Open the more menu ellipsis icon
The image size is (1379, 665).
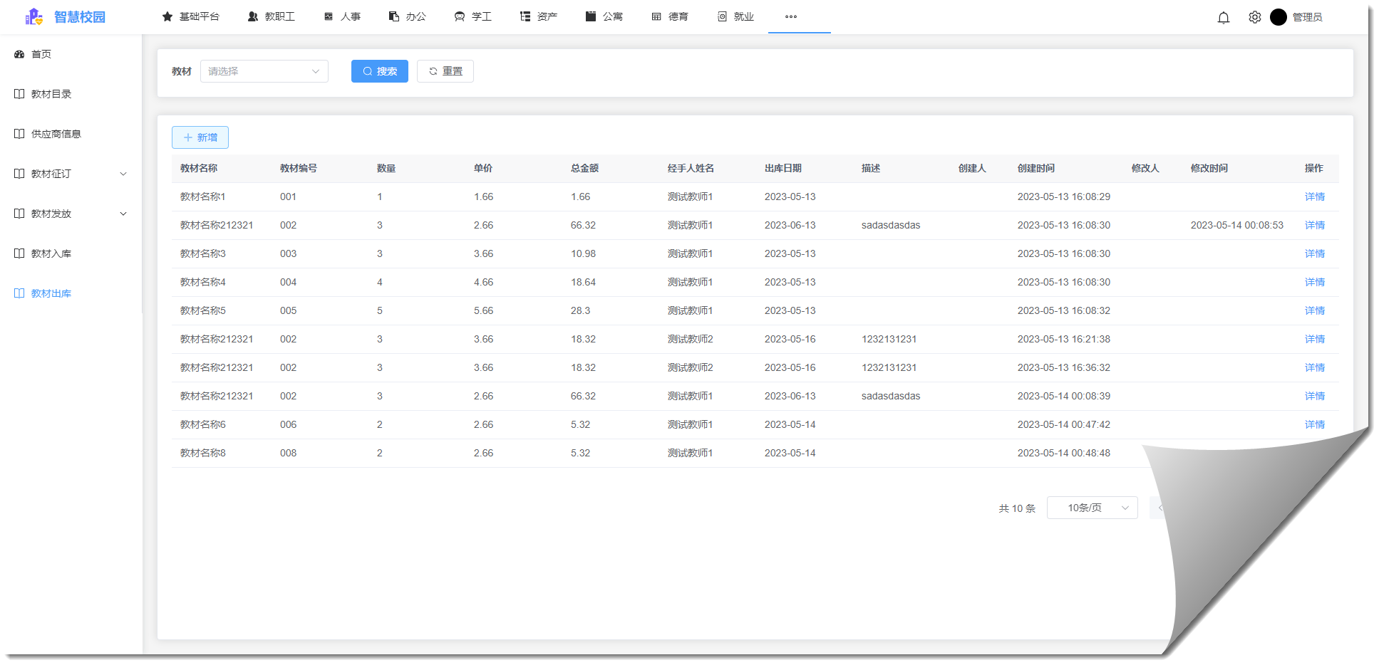(x=790, y=16)
